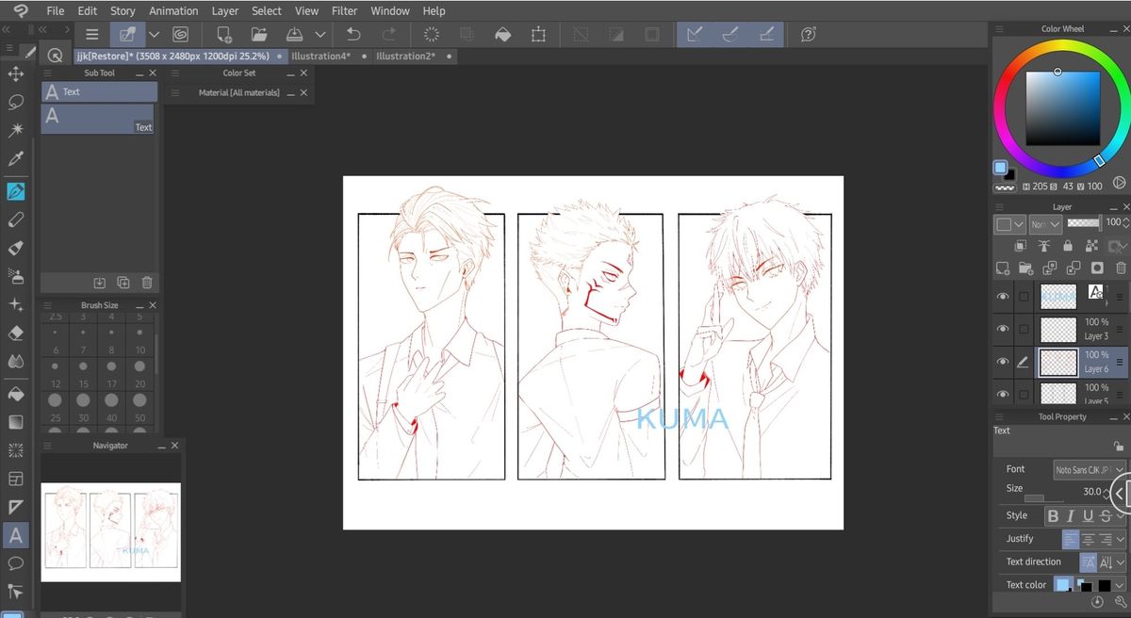Toggle Lock Layer
Screen dimensions: 1131x618
1067,246
